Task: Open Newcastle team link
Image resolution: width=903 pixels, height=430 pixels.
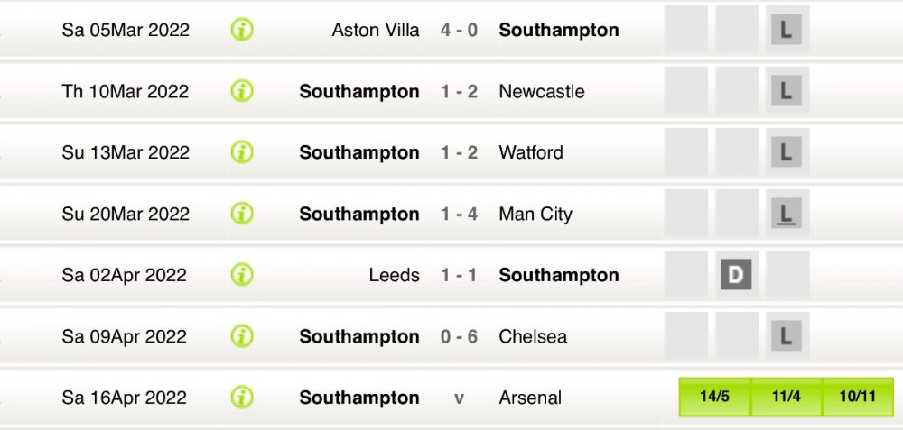Action: pos(541,91)
